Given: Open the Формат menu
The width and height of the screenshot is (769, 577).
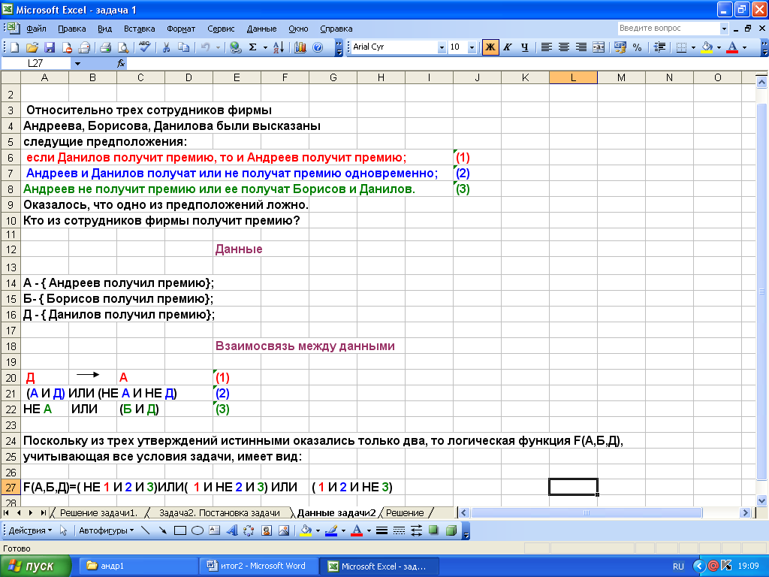Looking at the screenshot, I should (181, 29).
